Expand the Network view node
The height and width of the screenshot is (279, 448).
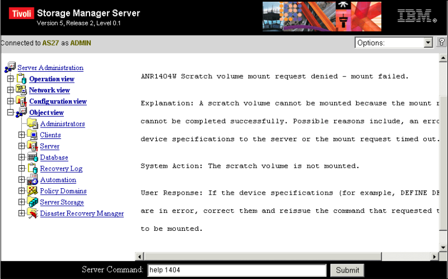point(10,90)
